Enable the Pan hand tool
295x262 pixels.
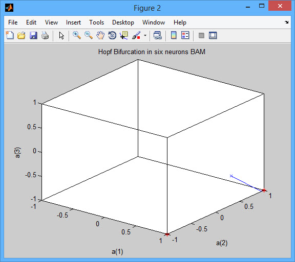(100, 35)
